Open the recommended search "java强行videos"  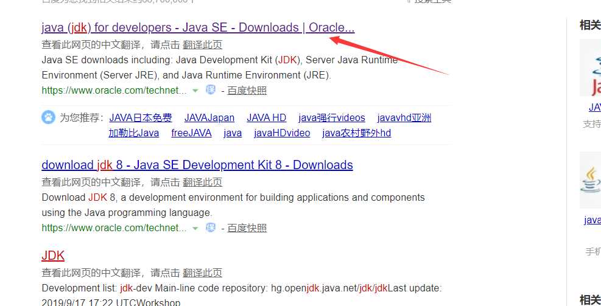click(x=331, y=117)
